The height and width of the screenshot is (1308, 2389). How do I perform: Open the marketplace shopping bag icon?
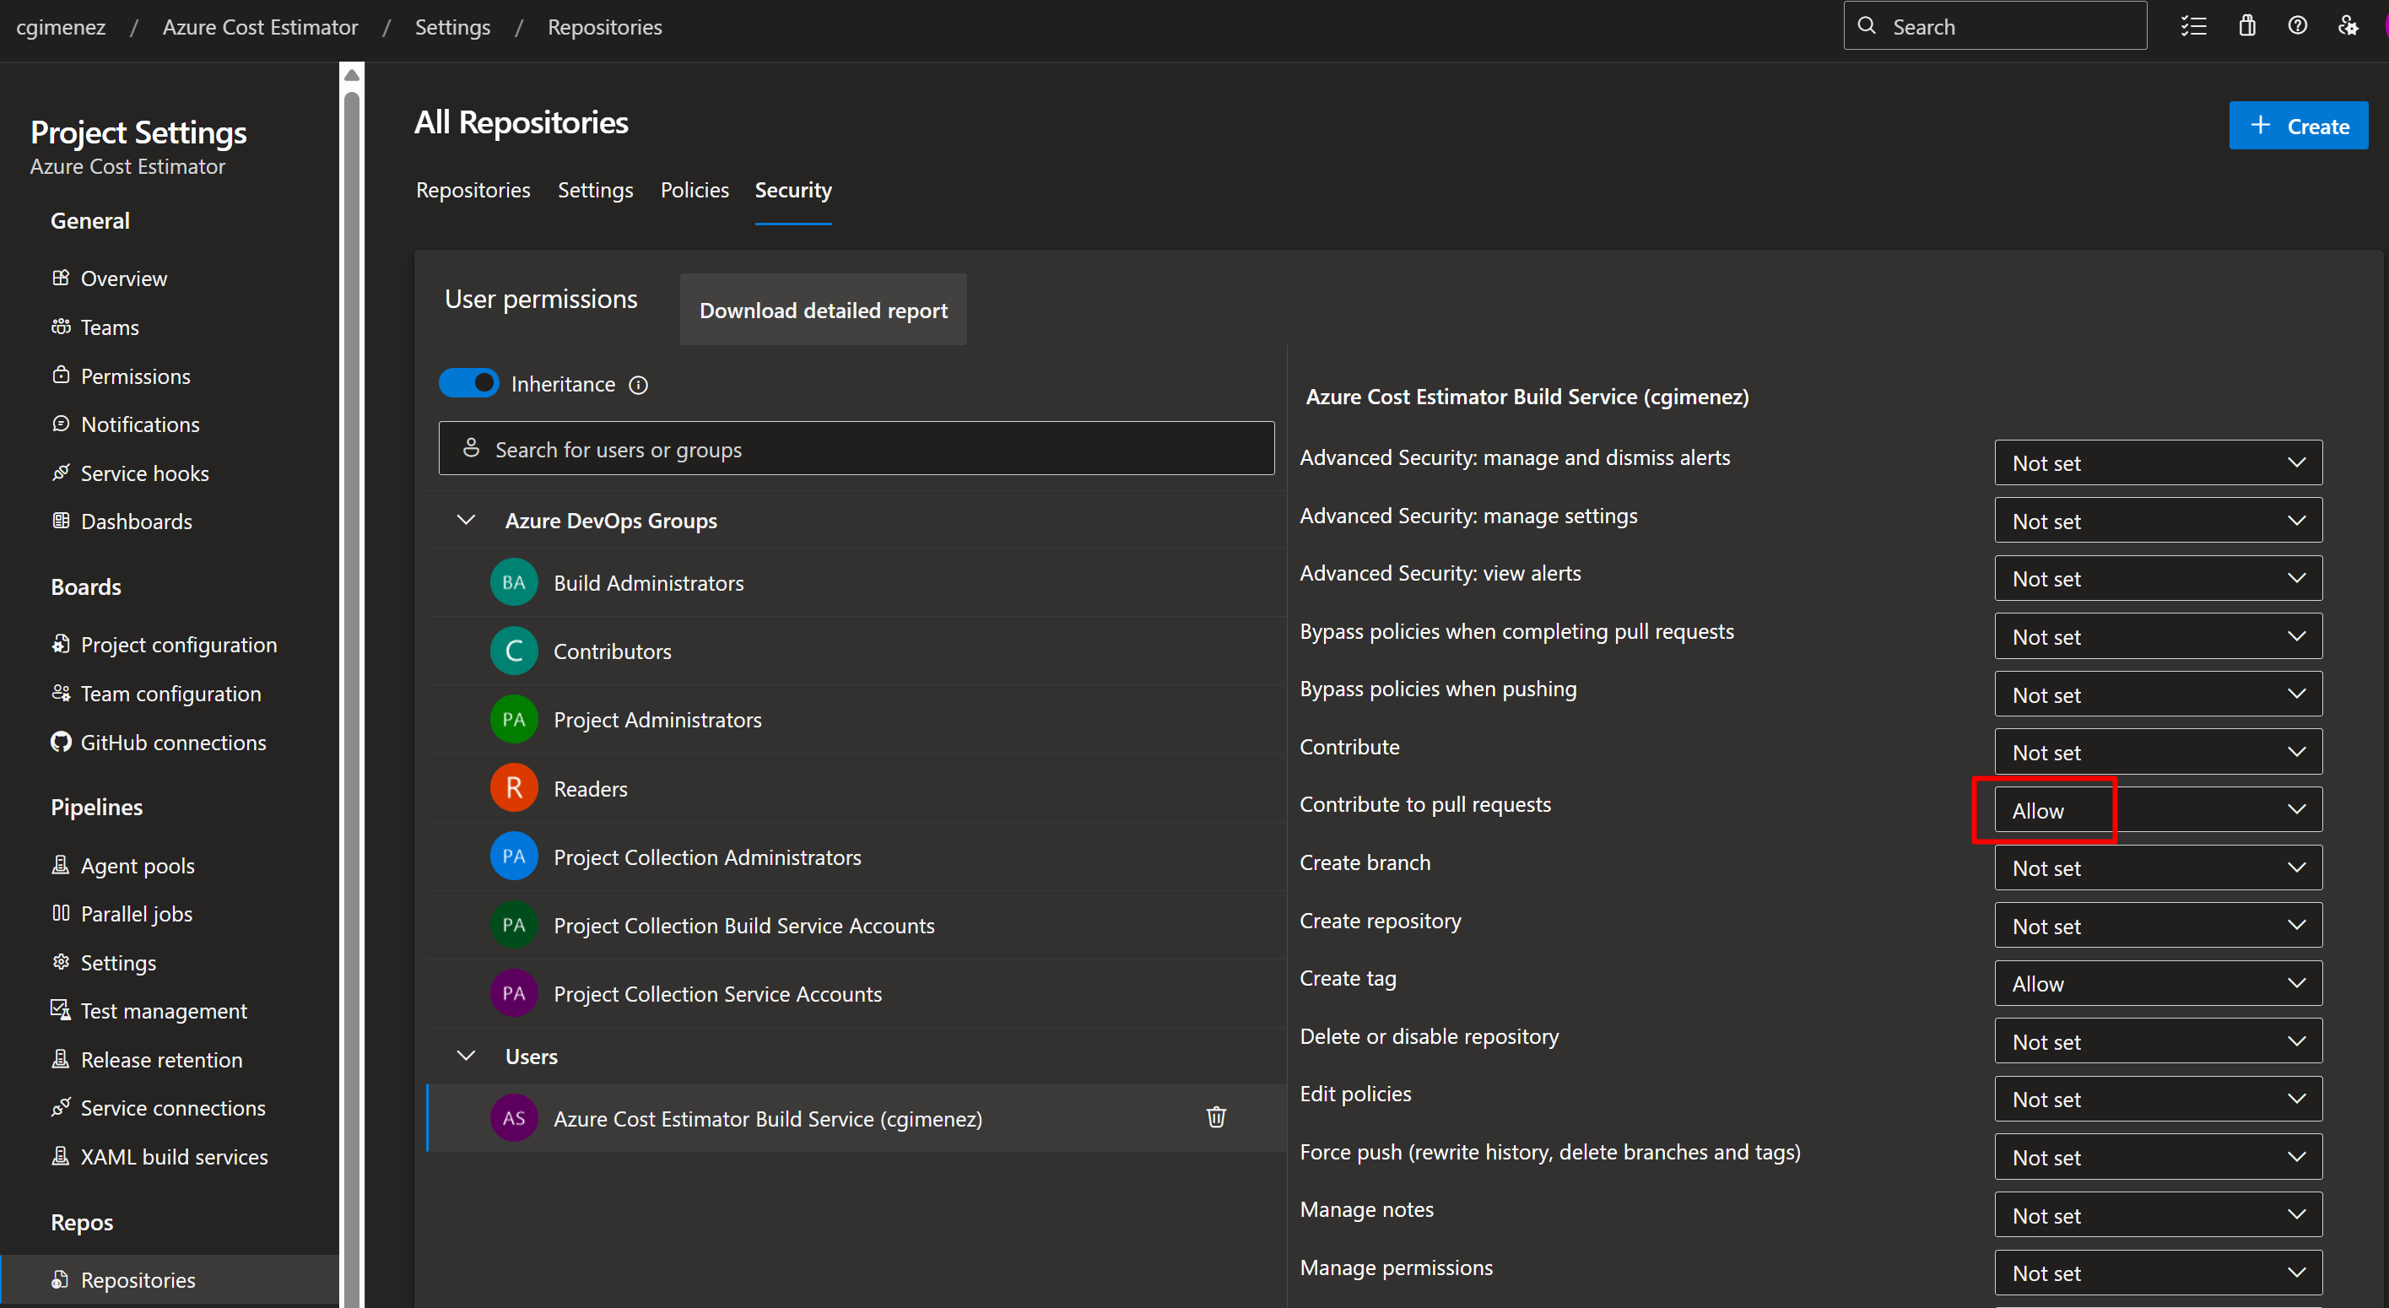click(2247, 26)
